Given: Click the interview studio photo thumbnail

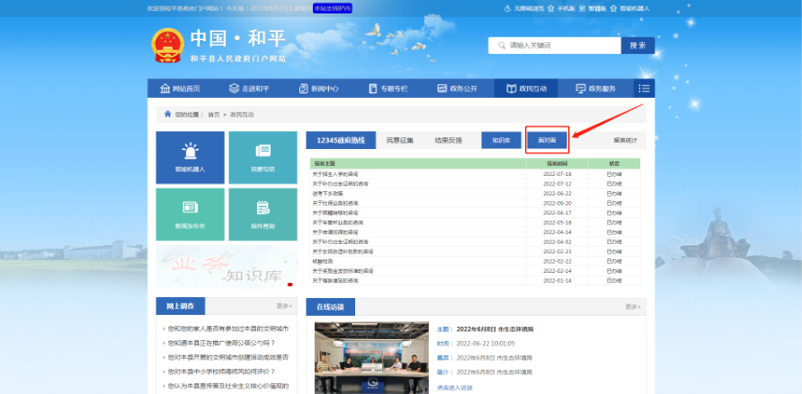Looking at the screenshot, I should click(x=372, y=357).
